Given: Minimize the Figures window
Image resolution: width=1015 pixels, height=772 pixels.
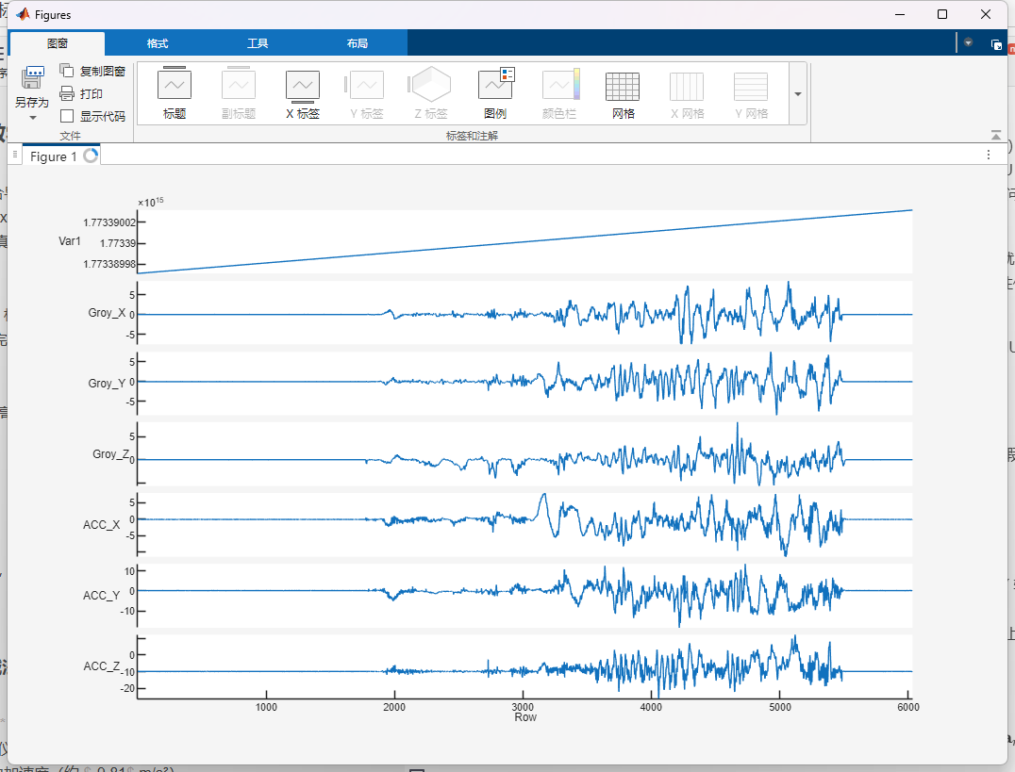Looking at the screenshot, I should click(x=900, y=14).
